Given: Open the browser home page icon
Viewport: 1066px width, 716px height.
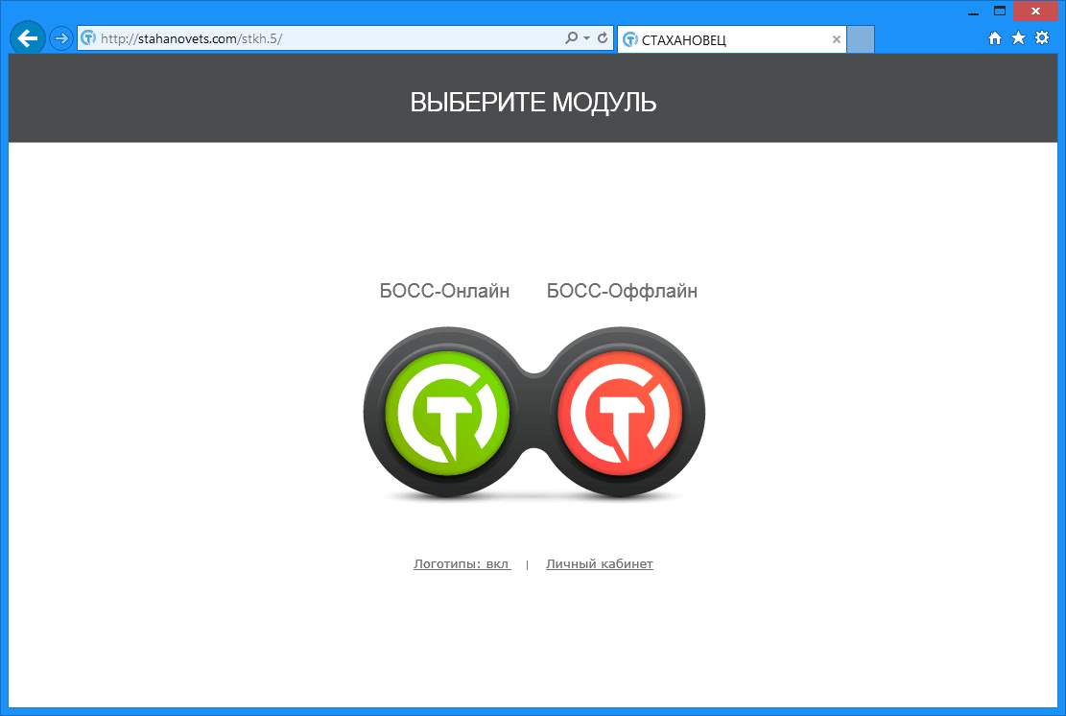Looking at the screenshot, I should [995, 38].
